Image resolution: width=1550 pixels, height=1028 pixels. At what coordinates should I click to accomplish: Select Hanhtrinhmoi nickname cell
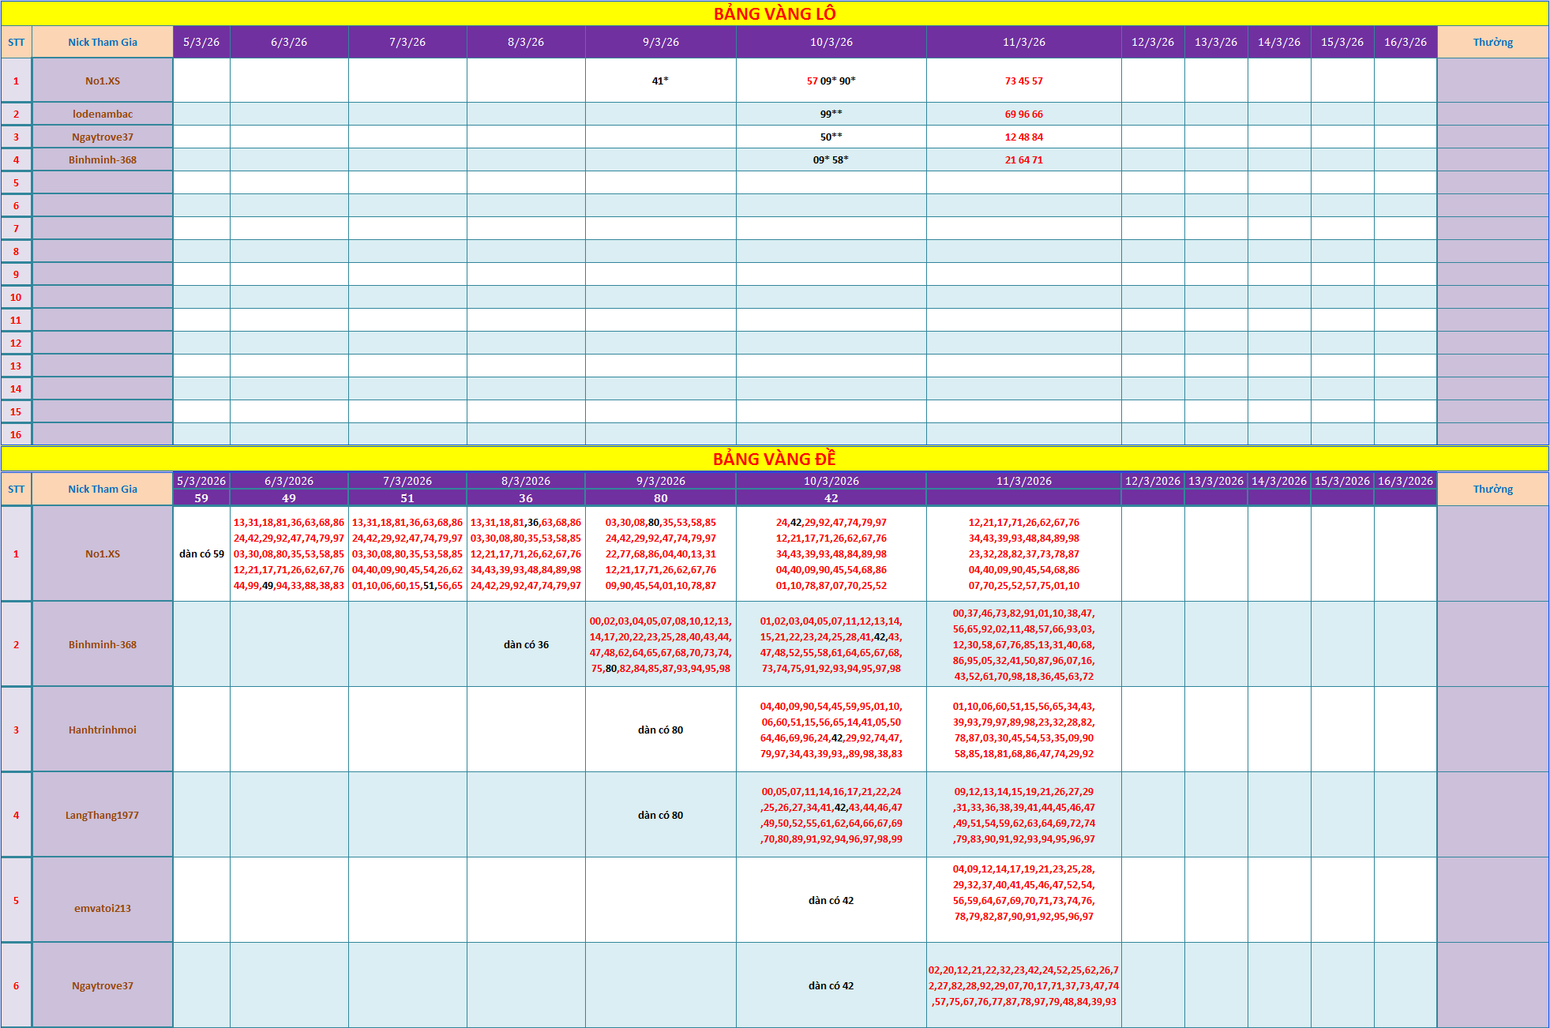coord(103,730)
